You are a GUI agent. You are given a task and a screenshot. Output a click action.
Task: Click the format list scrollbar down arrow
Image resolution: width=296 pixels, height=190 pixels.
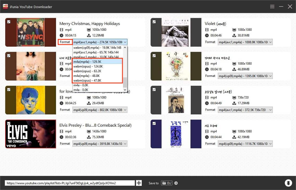[x=125, y=90]
